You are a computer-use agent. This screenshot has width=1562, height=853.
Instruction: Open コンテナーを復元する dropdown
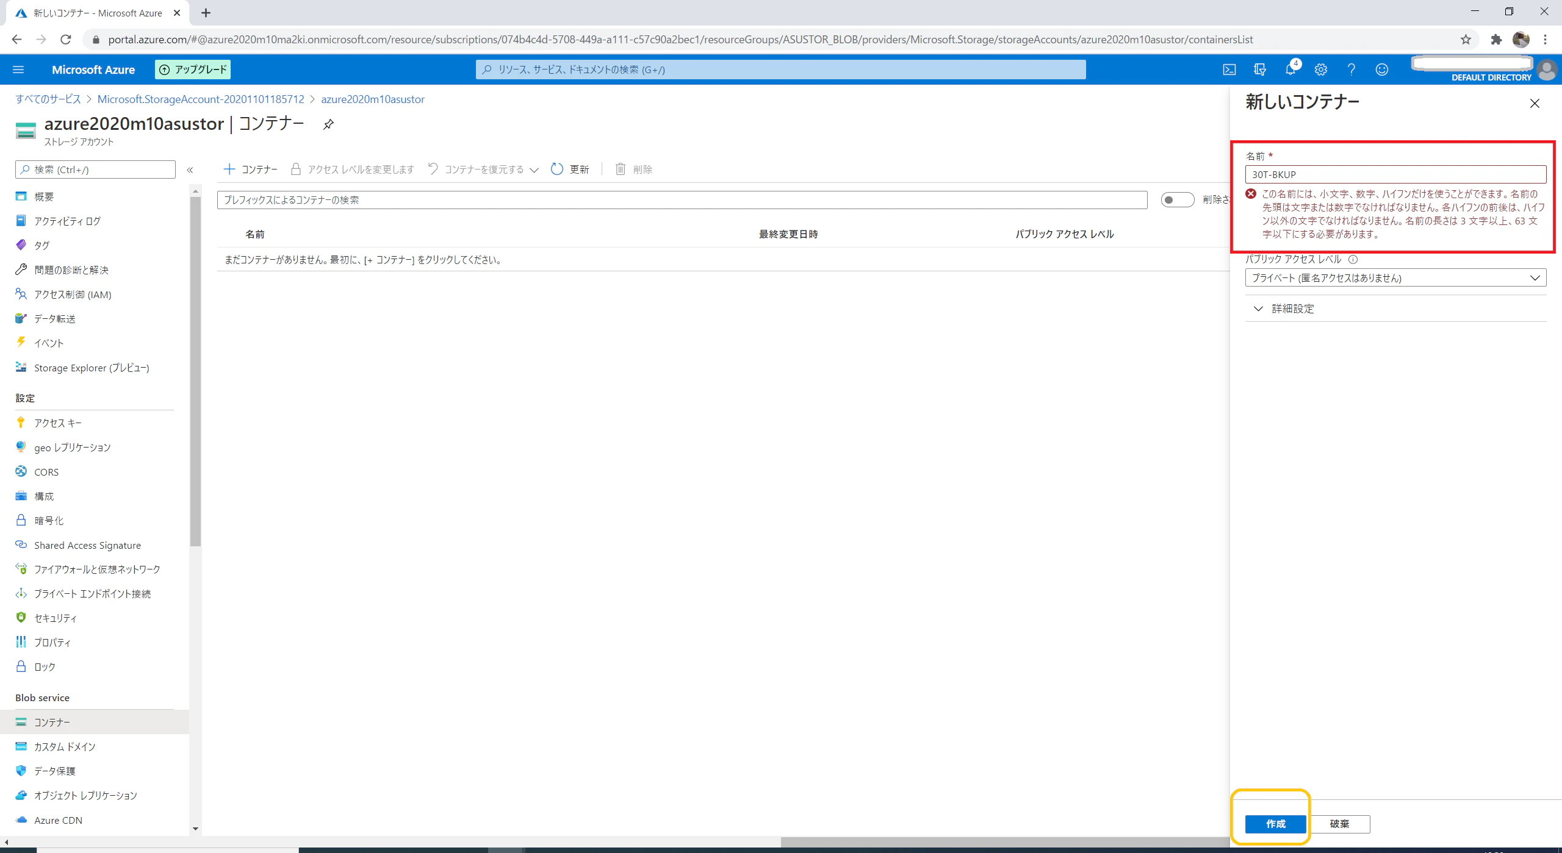coord(483,170)
